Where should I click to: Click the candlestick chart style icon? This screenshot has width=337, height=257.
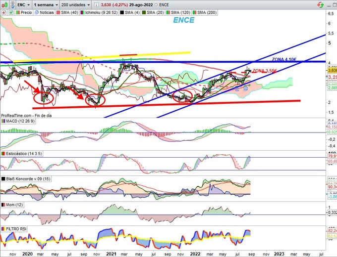[x=4, y=4]
